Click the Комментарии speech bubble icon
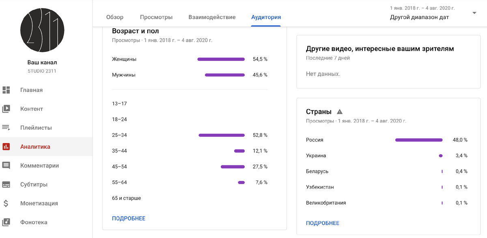This screenshot has height=238, width=487. coord(6,165)
